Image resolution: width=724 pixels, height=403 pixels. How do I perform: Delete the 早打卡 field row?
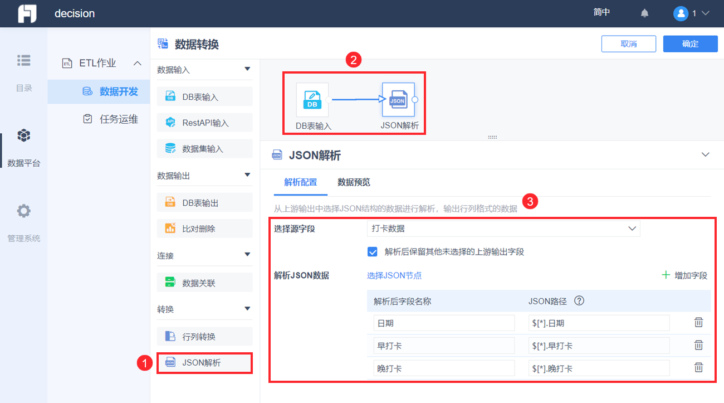pyautogui.click(x=698, y=345)
